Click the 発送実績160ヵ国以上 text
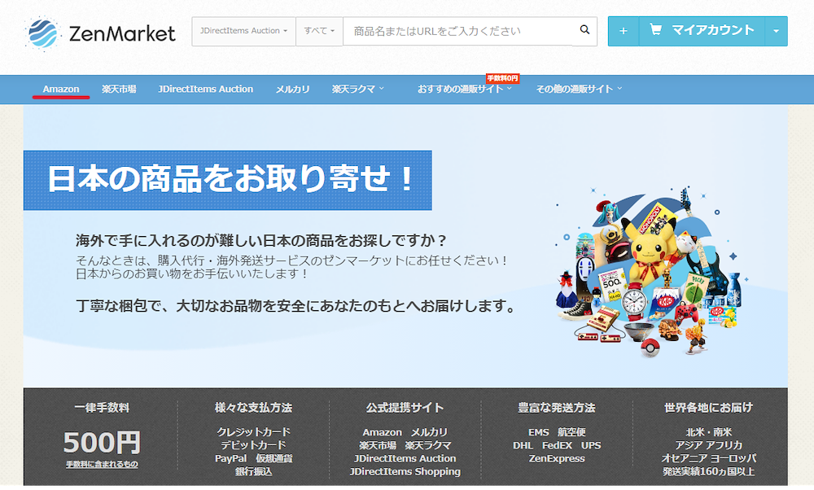 coord(708,471)
